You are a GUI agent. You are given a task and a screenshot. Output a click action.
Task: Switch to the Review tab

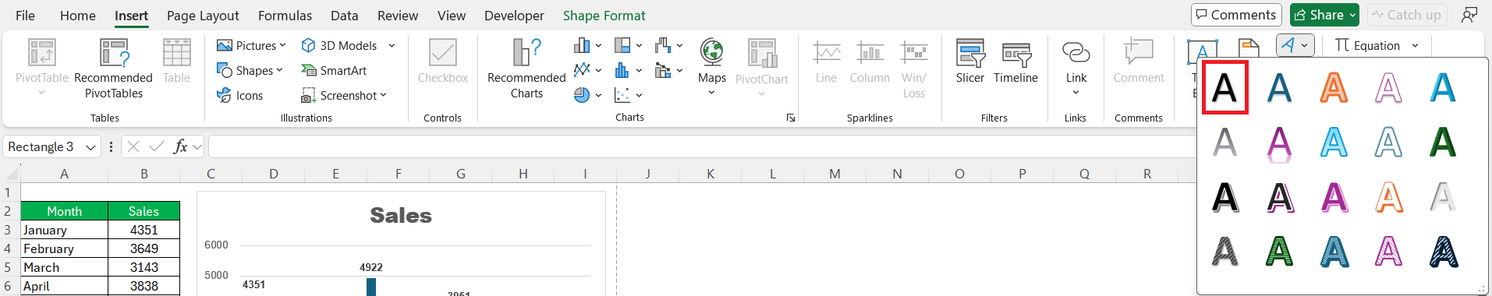coord(398,16)
